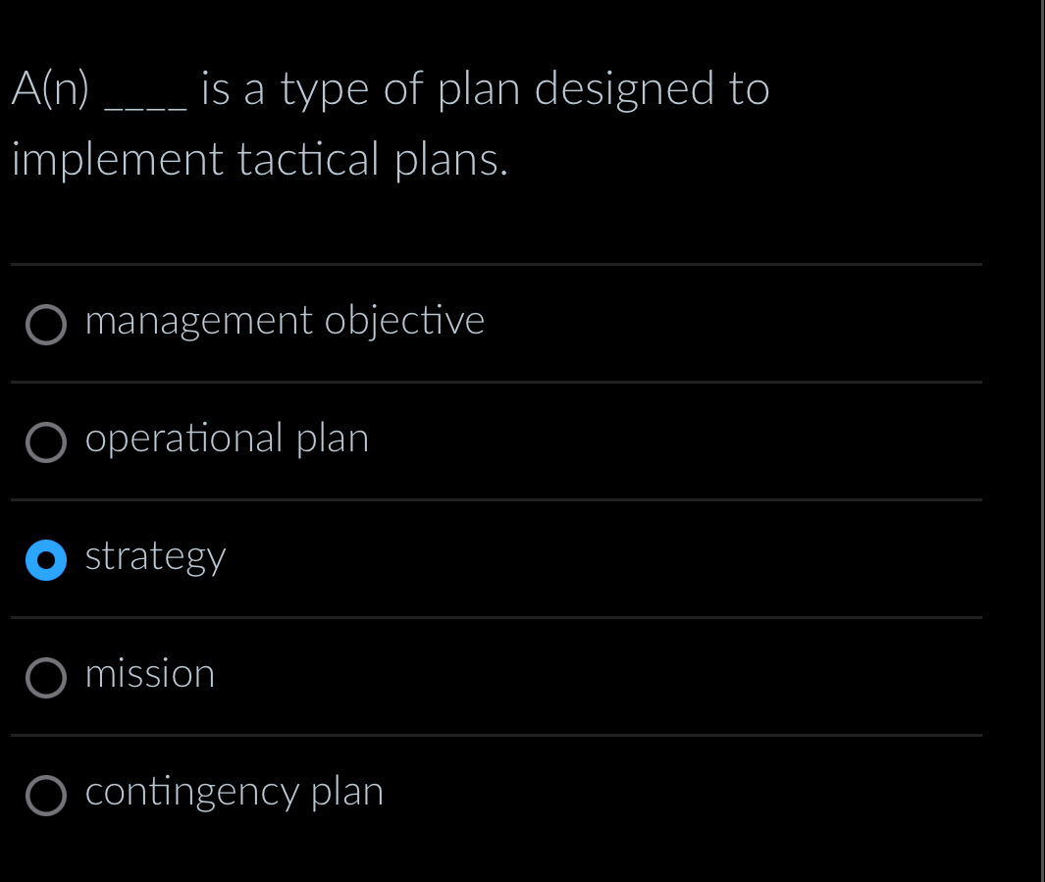Screen dimensions: 1045x882
Task: Deselect the strategy radio button
Action: (x=46, y=560)
